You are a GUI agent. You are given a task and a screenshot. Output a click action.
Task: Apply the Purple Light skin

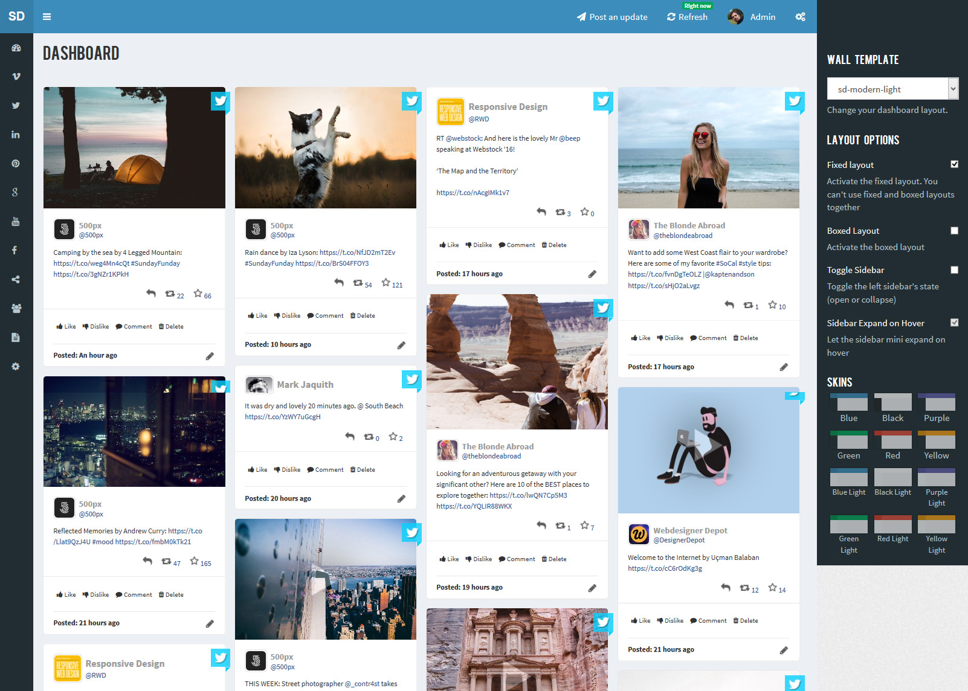coord(937,478)
